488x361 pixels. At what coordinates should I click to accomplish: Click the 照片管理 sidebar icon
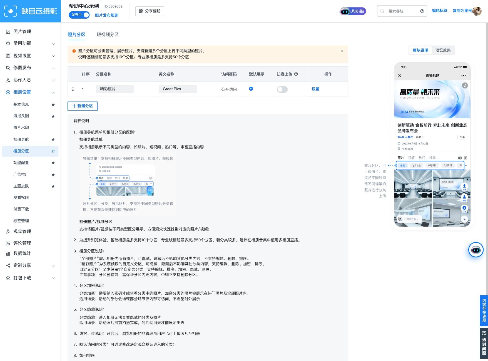coord(8,32)
